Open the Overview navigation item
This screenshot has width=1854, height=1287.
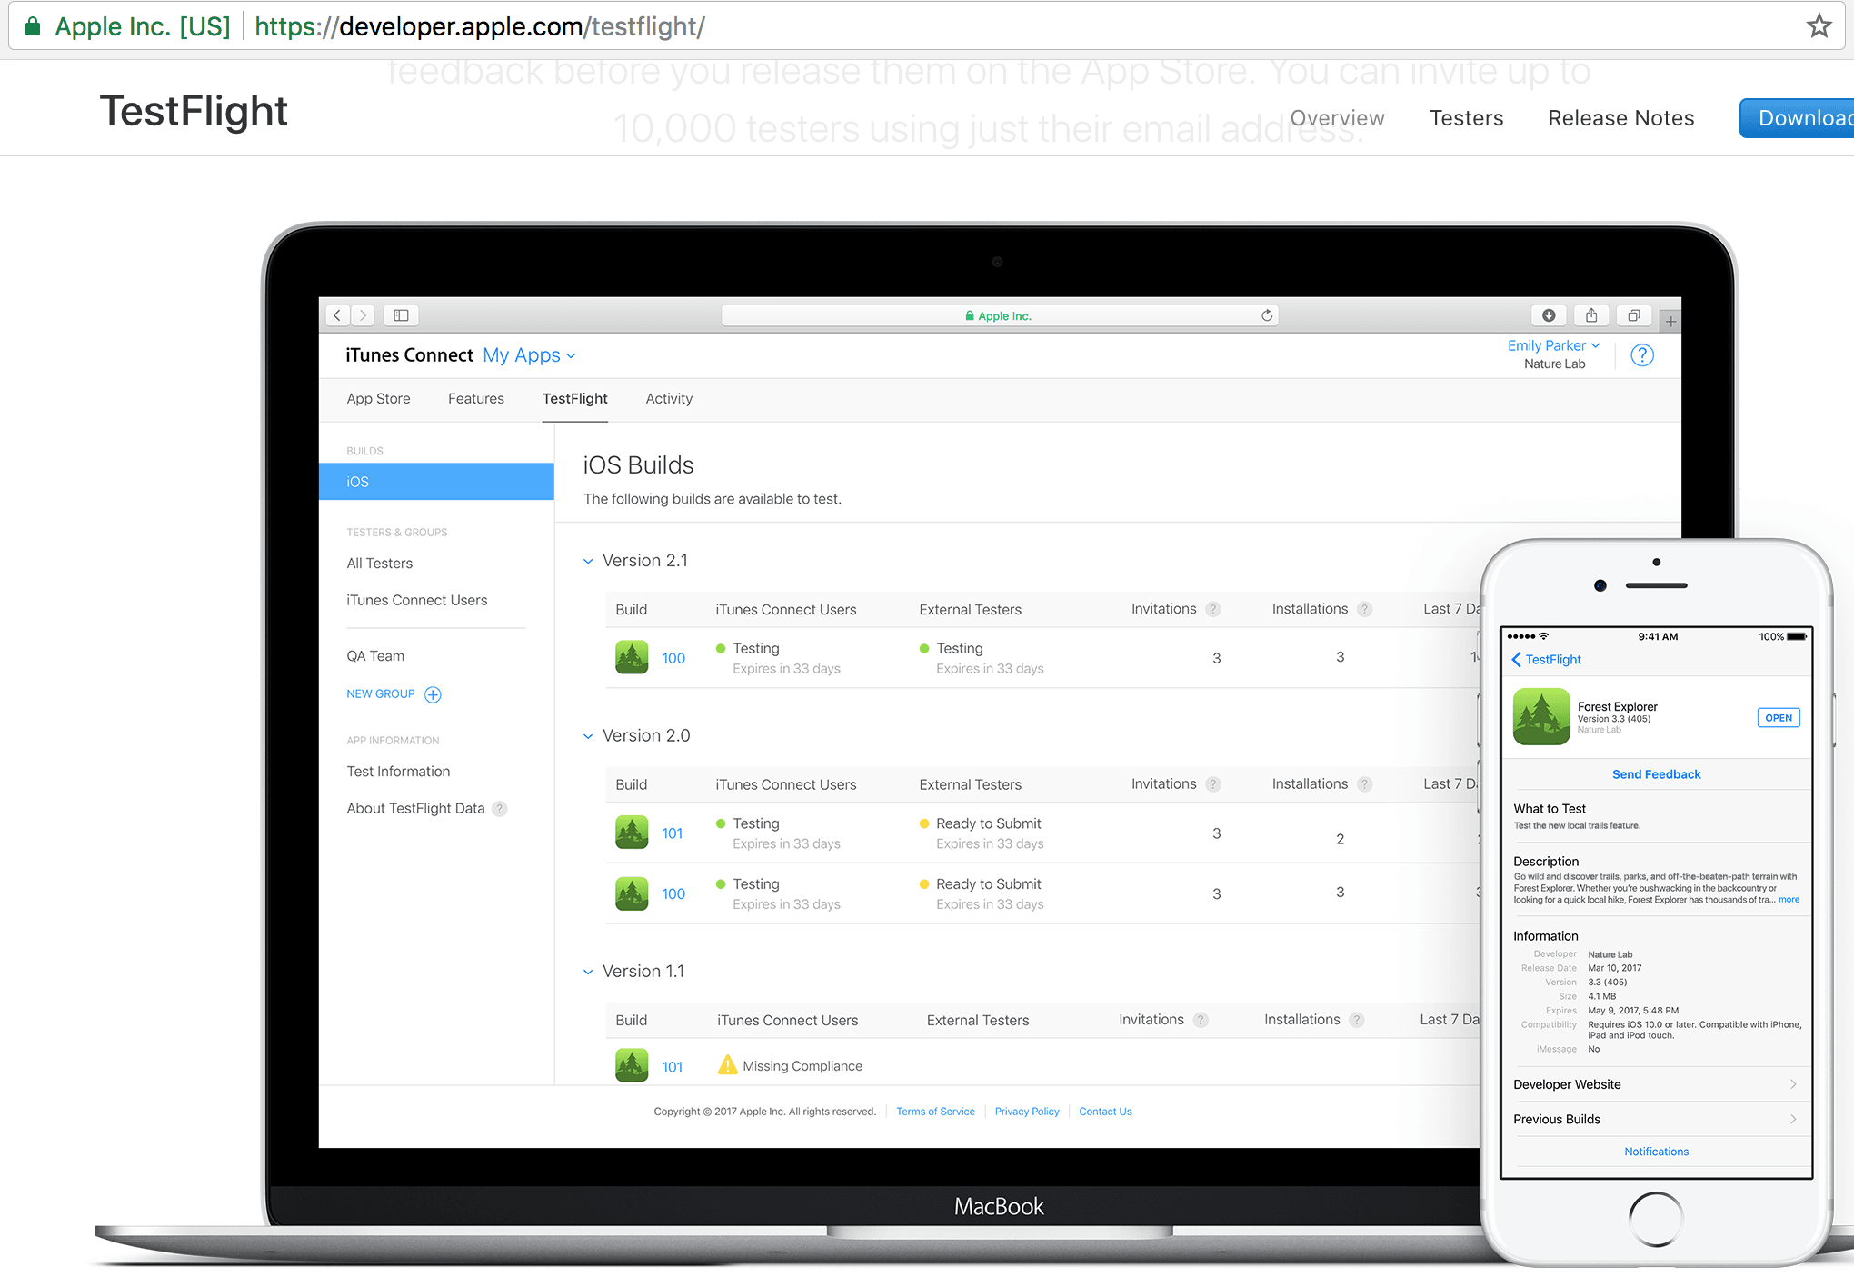click(x=1337, y=118)
